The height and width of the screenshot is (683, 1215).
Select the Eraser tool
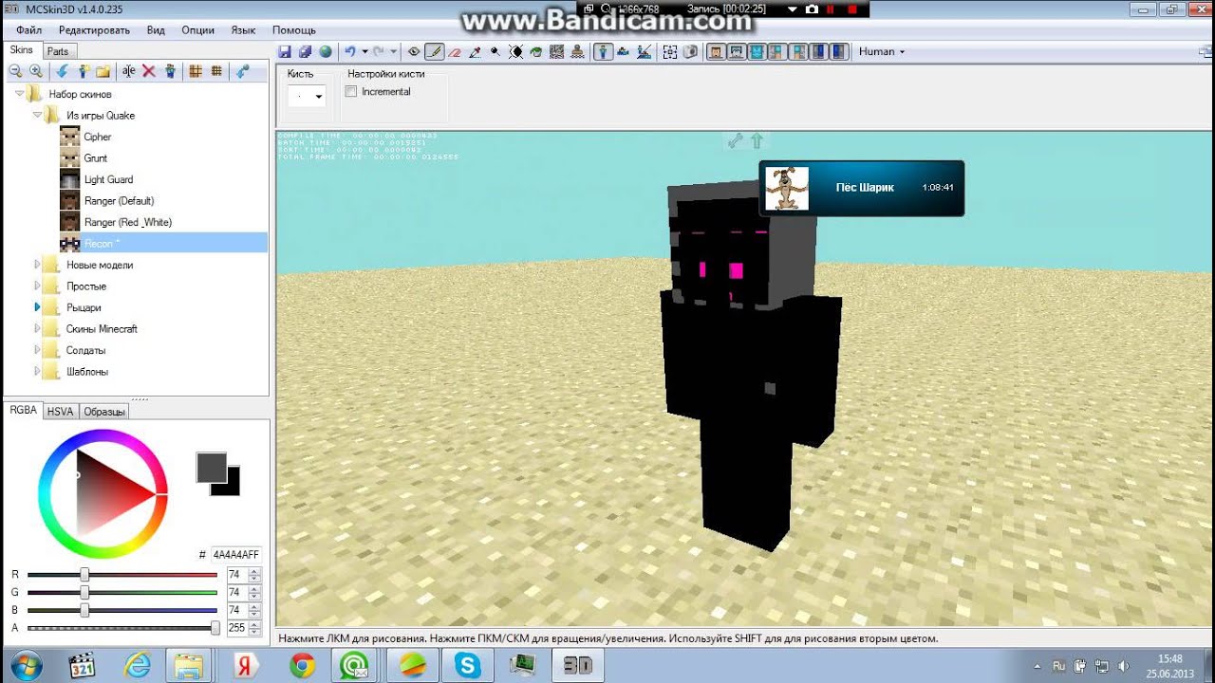pos(455,52)
